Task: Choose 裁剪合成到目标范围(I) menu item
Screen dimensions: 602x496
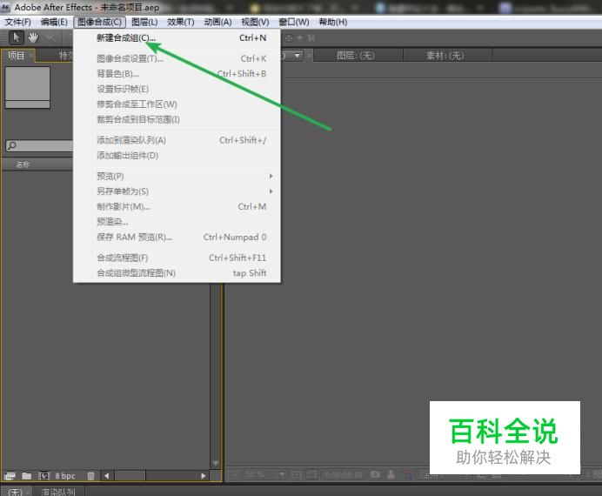Action: click(x=178, y=120)
